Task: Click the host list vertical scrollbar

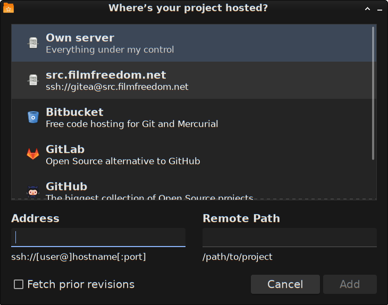Action: (x=373, y=93)
